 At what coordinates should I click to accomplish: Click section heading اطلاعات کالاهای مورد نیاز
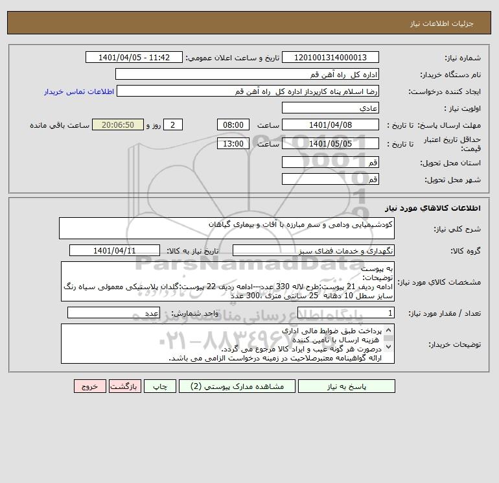pos(433,208)
